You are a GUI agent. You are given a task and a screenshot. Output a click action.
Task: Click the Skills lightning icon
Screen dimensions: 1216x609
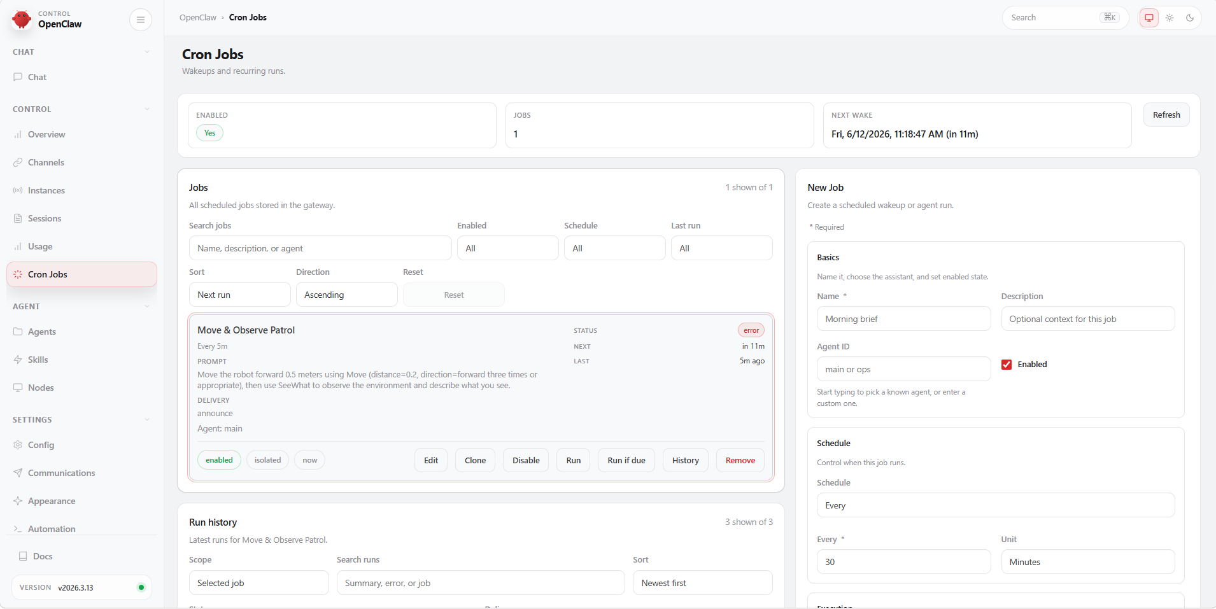point(18,360)
